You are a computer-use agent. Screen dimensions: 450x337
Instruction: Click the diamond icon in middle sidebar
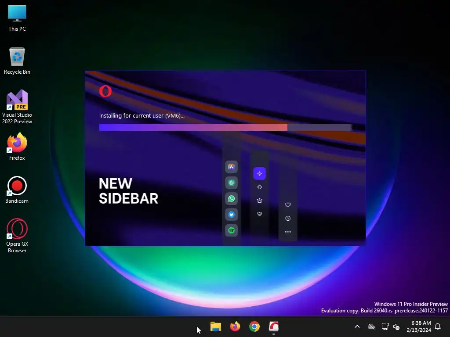tap(259, 187)
